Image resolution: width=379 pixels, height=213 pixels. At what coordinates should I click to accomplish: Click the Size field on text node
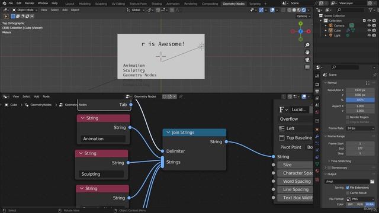[x=295, y=164]
